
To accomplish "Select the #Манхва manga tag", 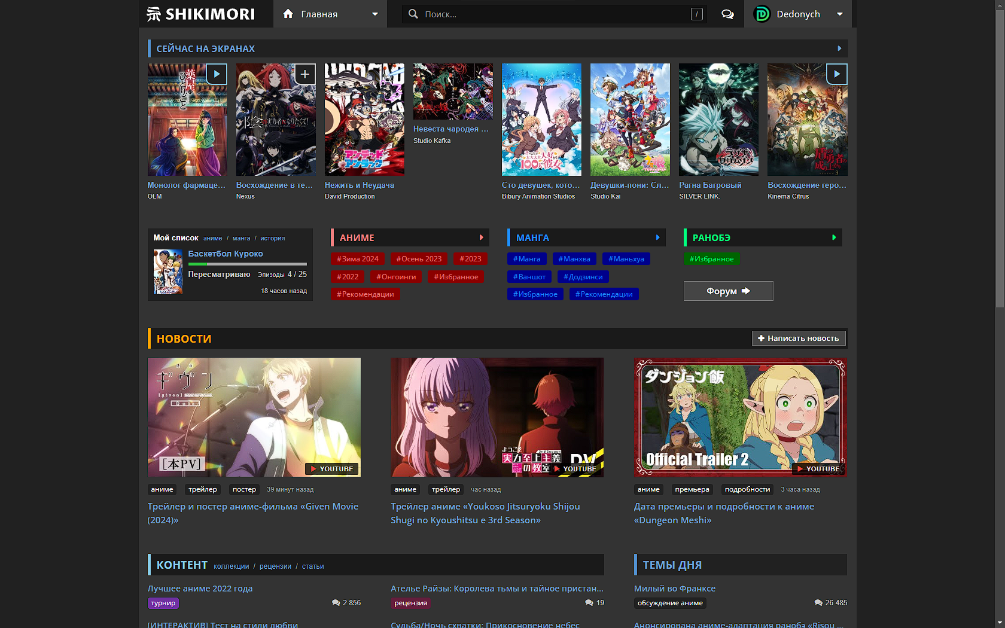I will [574, 259].
